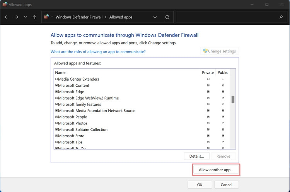Screen dimensions: 290x192
Task: Click the Cancel button
Action: click(226, 185)
